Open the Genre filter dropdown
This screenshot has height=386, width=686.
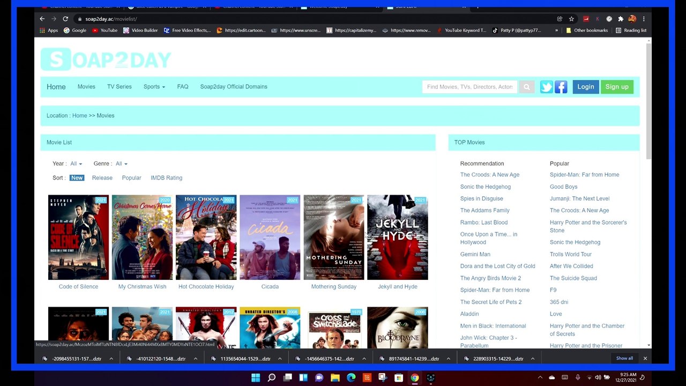pyautogui.click(x=122, y=164)
